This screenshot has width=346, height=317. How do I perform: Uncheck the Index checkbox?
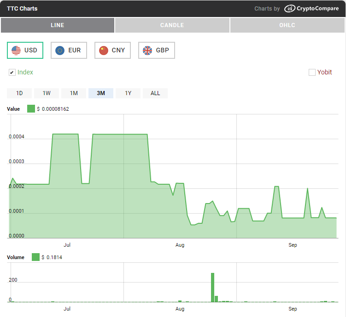[12, 73]
